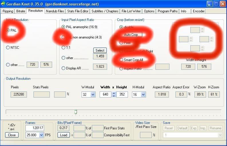
Task: Decrease output width with down arrow
Action: (114, 96)
